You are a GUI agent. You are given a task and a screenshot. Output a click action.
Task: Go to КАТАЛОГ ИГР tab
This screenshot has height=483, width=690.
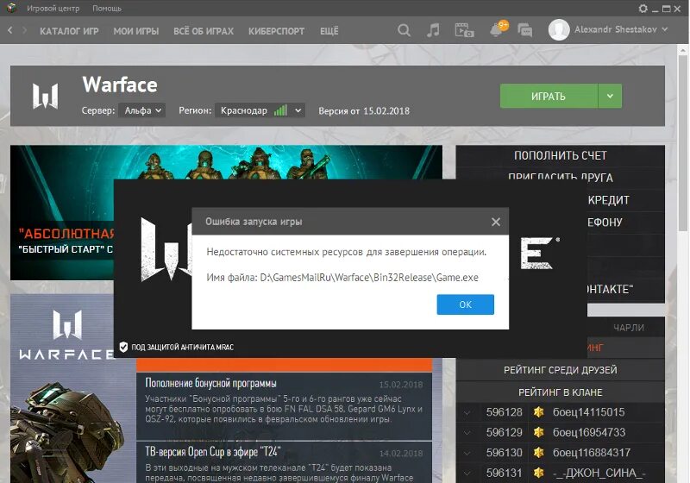[69, 31]
